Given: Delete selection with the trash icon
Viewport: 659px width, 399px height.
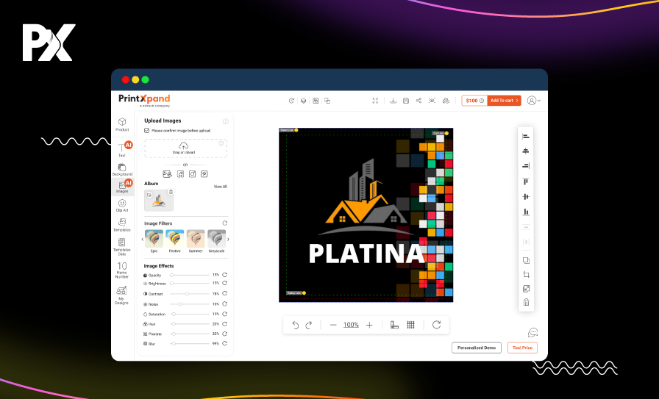Looking at the screenshot, I should tap(526, 302).
